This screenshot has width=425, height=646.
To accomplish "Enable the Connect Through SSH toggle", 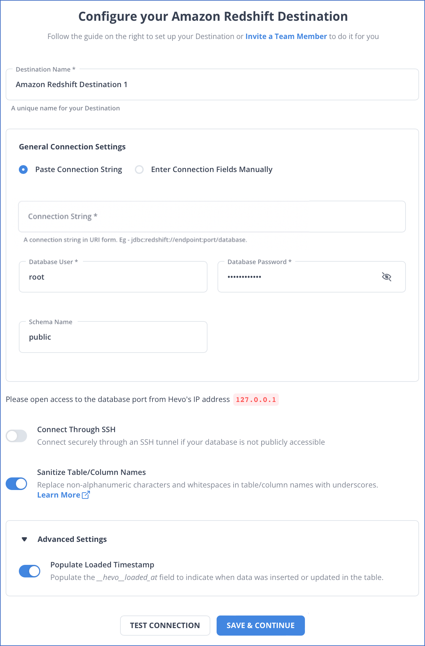I will [x=17, y=436].
